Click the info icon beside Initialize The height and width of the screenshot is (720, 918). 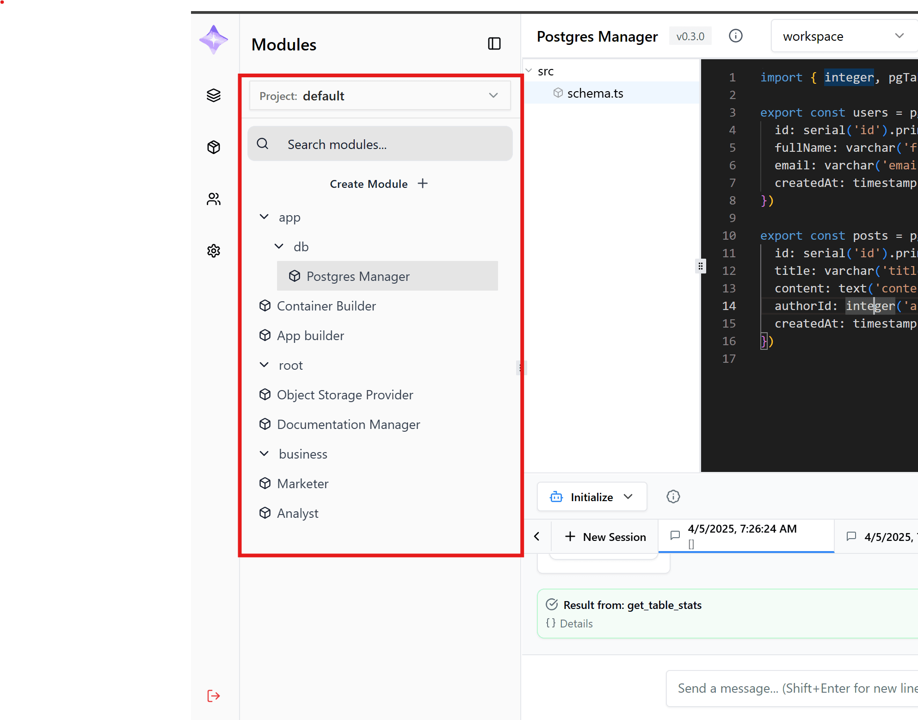pos(673,497)
